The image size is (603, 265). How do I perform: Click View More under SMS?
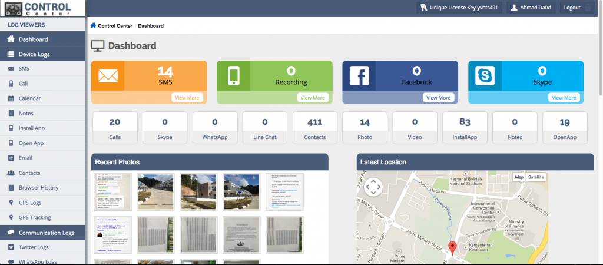click(x=188, y=98)
